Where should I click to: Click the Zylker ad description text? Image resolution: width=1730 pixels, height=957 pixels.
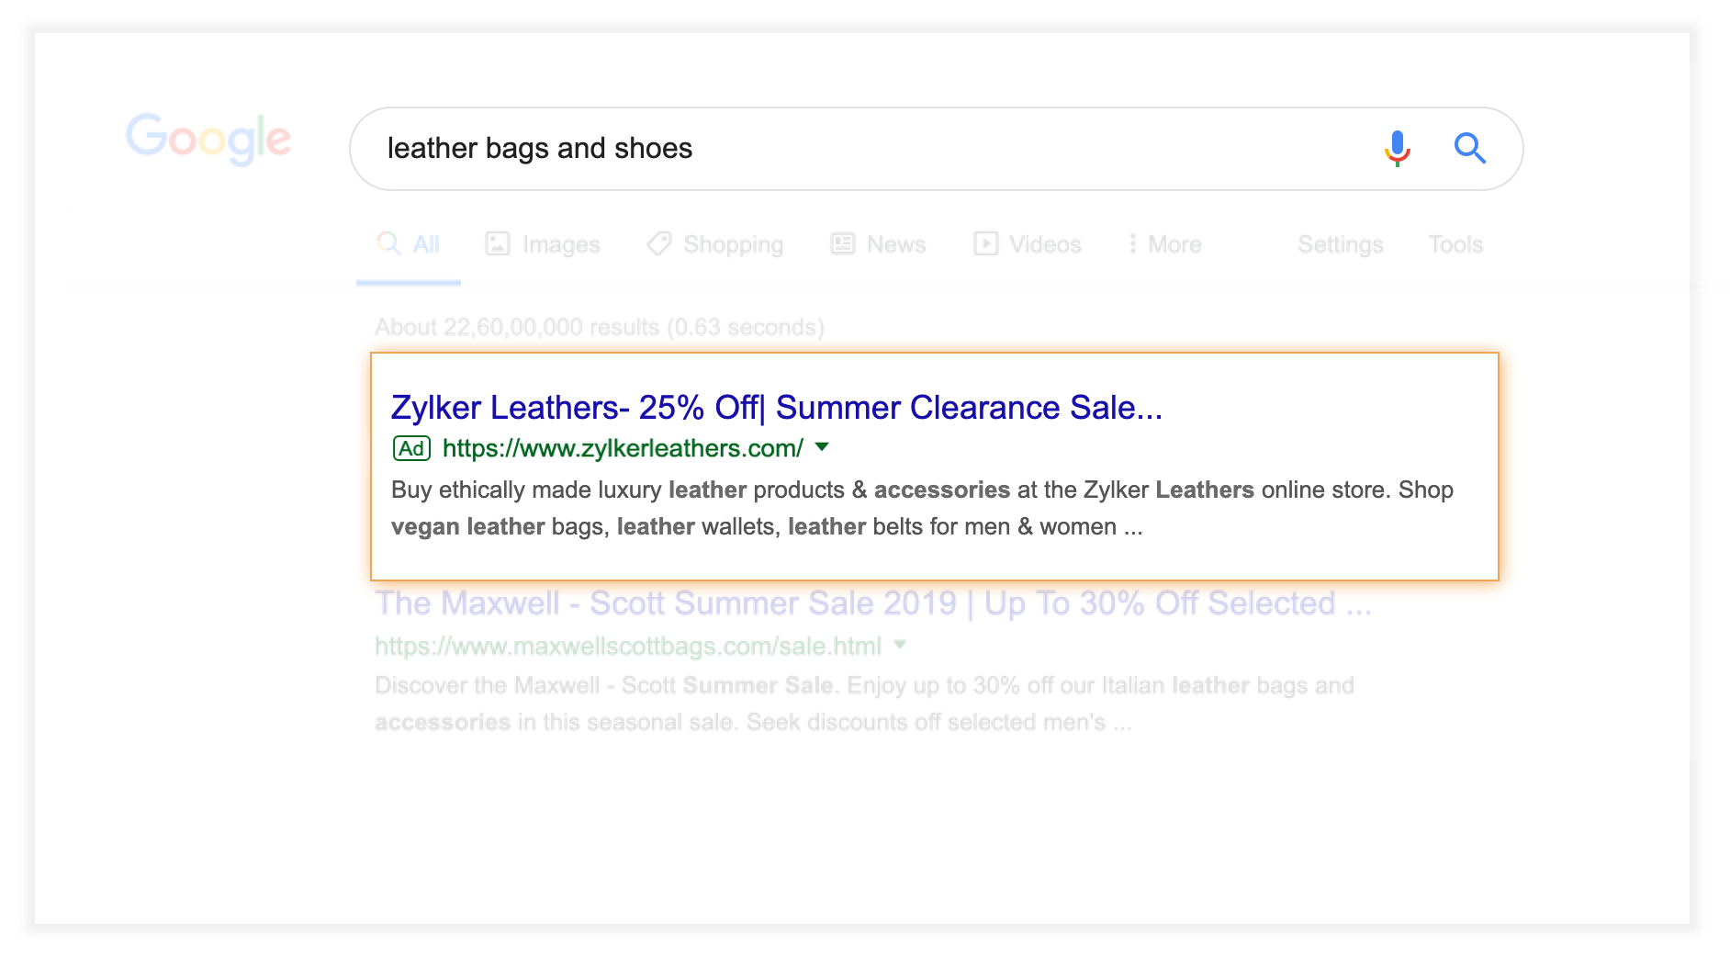[x=922, y=508]
